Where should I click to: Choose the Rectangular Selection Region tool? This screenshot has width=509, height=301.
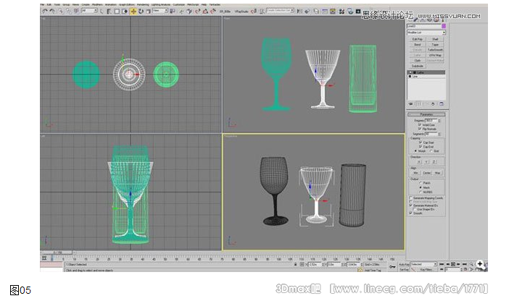coord(117,12)
